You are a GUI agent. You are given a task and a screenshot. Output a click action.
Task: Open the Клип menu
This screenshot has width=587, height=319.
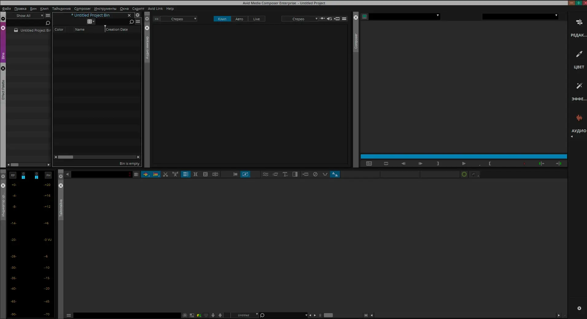44,9
